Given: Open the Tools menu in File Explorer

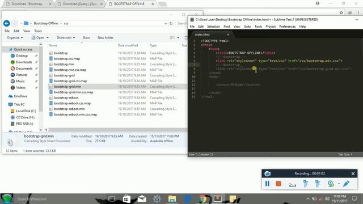Looking at the screenshot, I should tap(38, 31).
